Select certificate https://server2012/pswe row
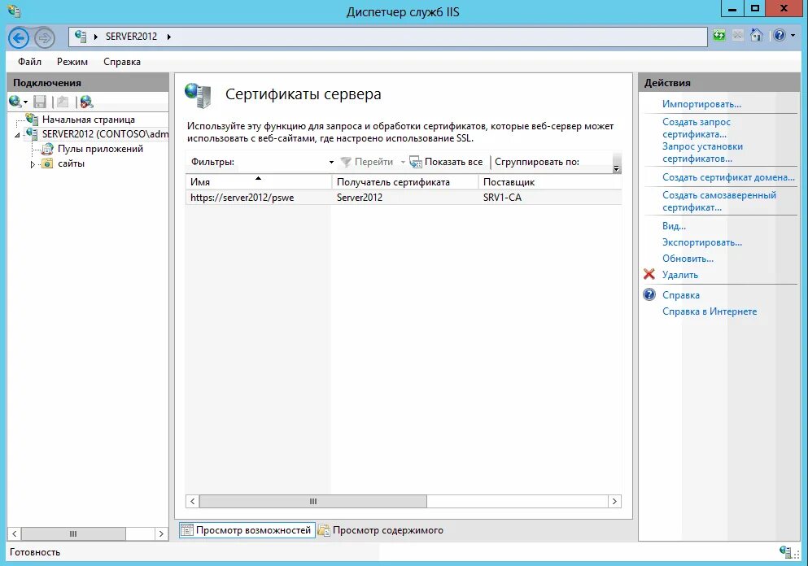 [x=404, y=198]
